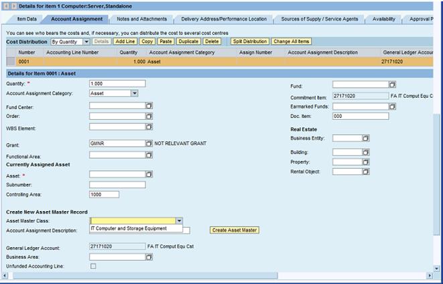
Task: Click the Split Distribution button
Action: pyautogui.click(x=250, y=42)
